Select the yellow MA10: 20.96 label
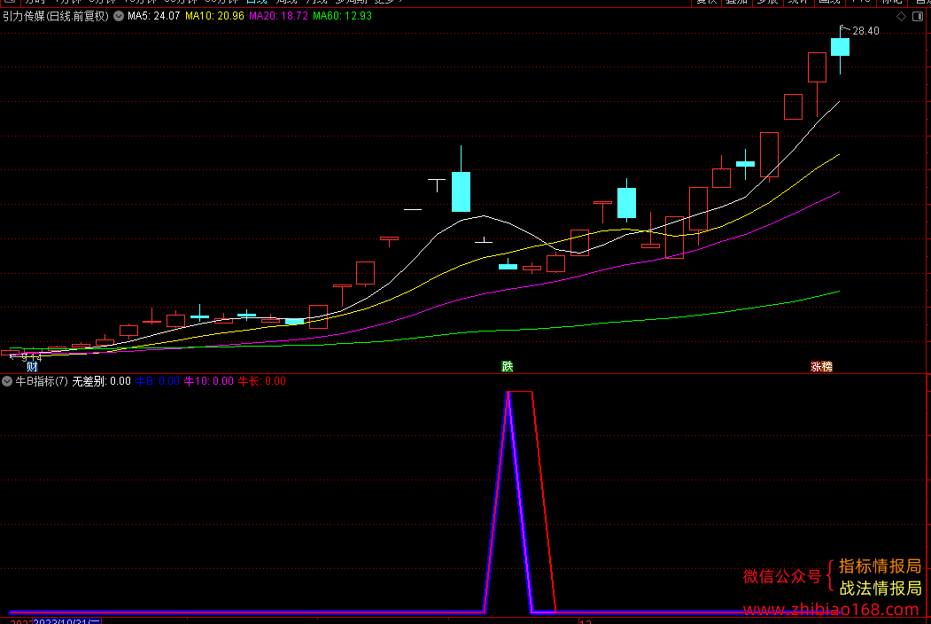Viewport: 931px width, 624px height. [214, 16]
